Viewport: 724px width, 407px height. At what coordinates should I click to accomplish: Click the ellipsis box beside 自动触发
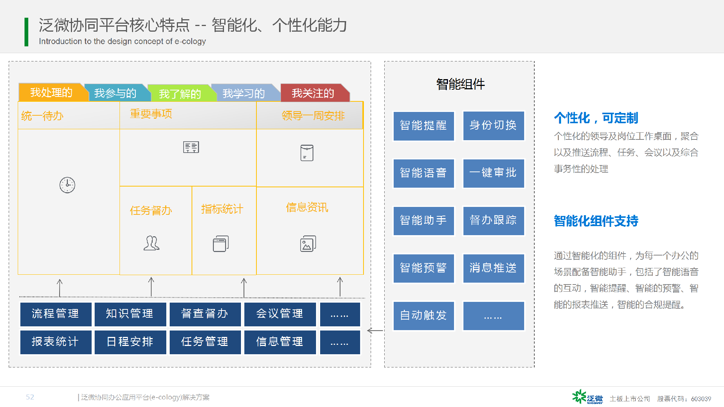(x=493, y=316)
